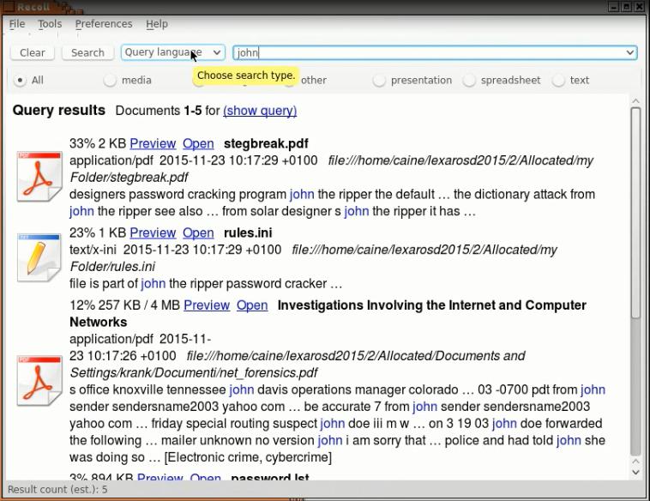This screenshot has height=501, width=650.
Task: Click the Settings/krank/Documenti/net_forensics.pdf path text
Action: coord(194,373)
